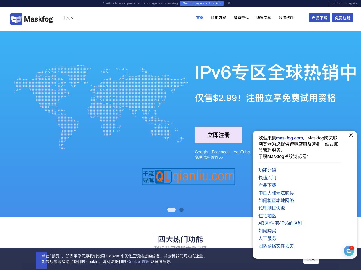Open the 免费试用教程>> link
Viewport: 361px width, 270px height.
209,157
